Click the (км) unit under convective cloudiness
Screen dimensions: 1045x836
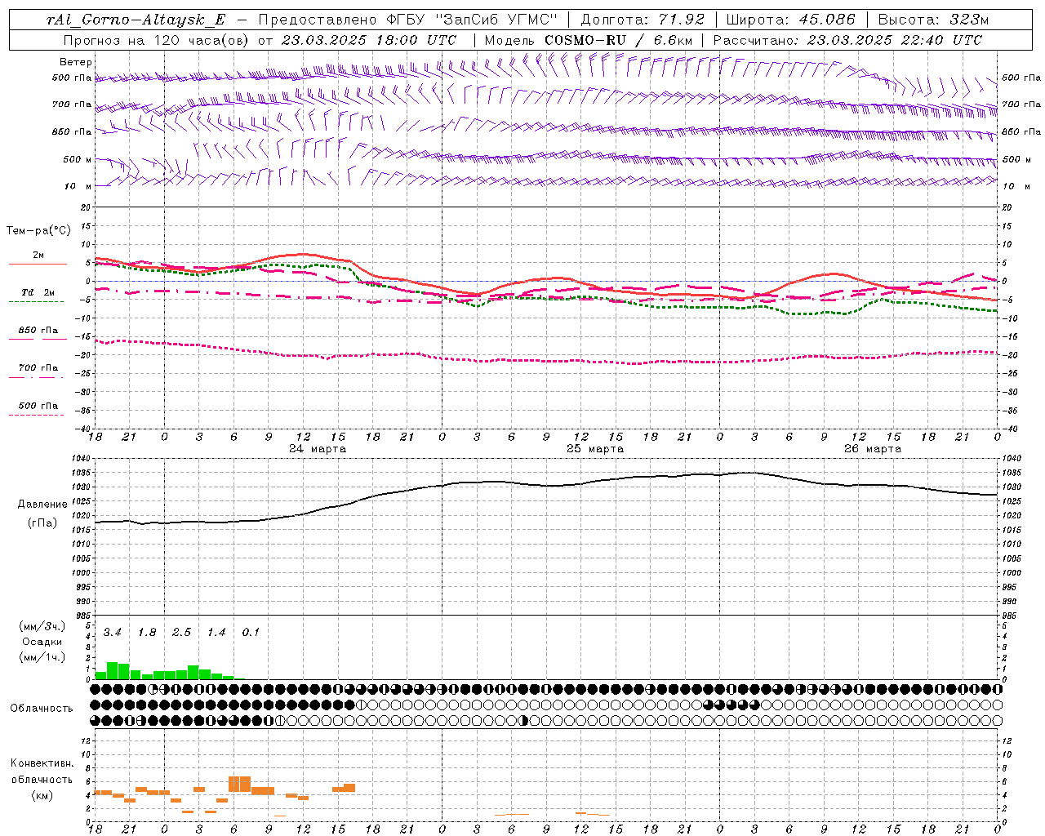pyautogui.click(x=42, y=796)
